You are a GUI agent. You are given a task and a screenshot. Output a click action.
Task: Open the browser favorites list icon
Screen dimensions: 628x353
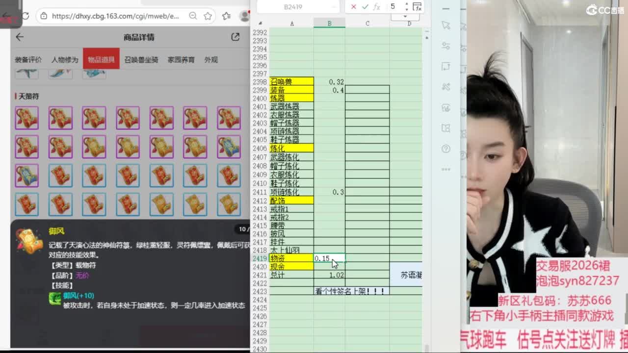point(226,16)
